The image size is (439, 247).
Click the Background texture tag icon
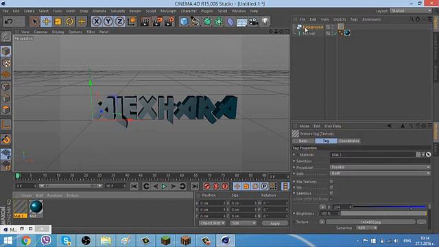(x=341, y=27)
